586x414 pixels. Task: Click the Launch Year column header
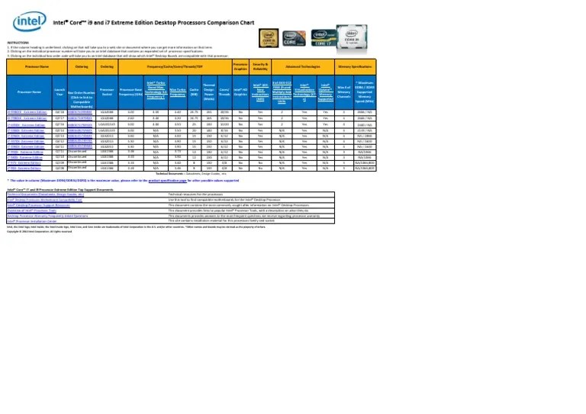click(x=60, y=91)
